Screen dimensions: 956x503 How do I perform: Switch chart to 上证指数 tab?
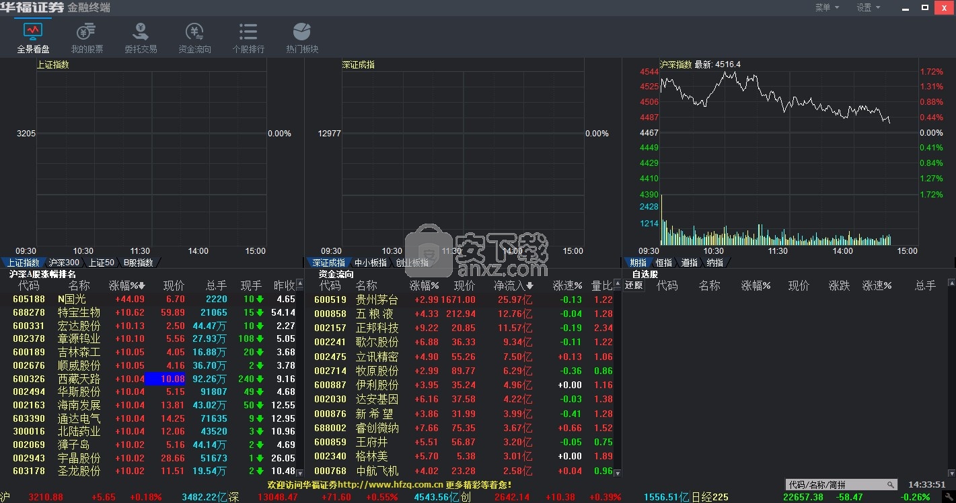[23, 263]
